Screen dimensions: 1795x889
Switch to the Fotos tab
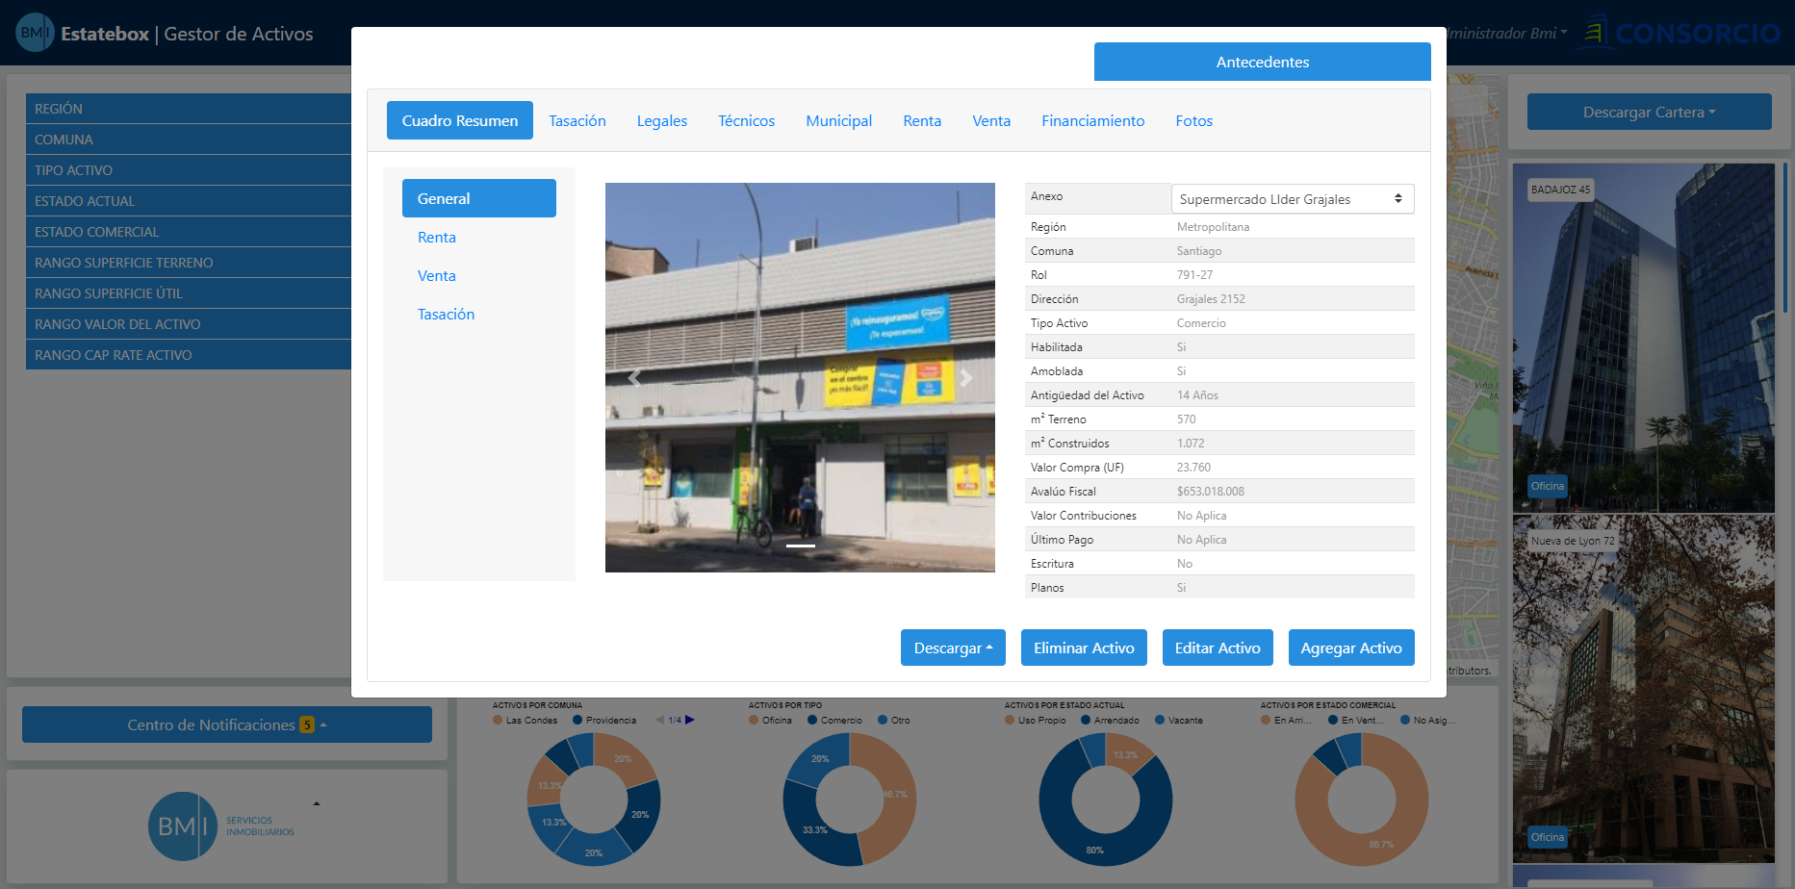[x=1194, y=120]
